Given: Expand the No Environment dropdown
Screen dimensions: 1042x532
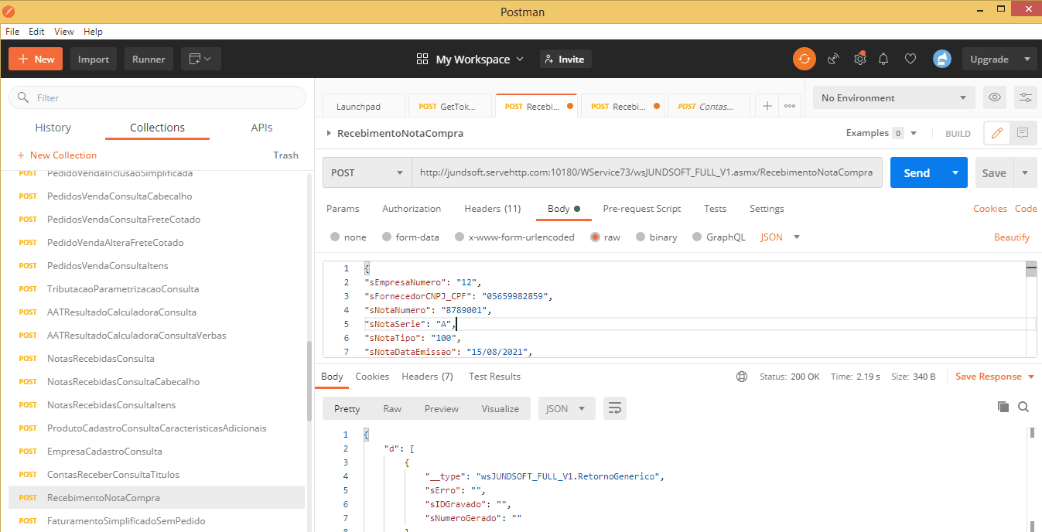Looking at the screenshot, I should tap(894, 98).
